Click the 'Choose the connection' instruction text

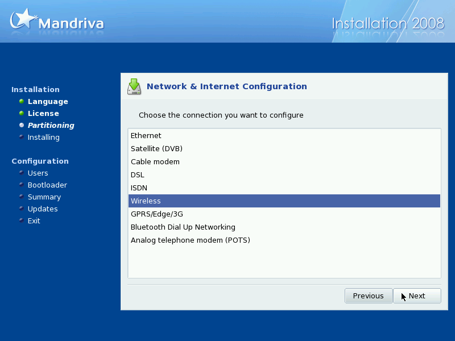click(221, 115)
